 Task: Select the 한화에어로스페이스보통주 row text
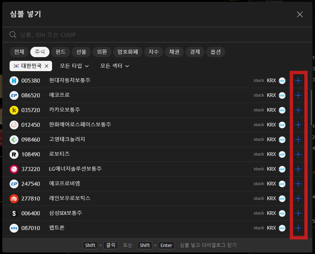[x=80, y=125]
